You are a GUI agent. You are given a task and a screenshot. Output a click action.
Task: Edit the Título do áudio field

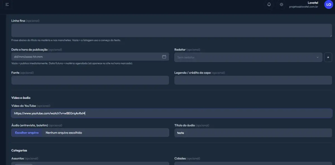coord(253,133)
